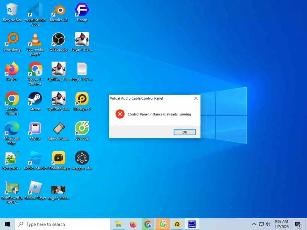Select the Microsoft Edge desktop shortcut
Screen dimensions: 307x230
tap(12, 133)
